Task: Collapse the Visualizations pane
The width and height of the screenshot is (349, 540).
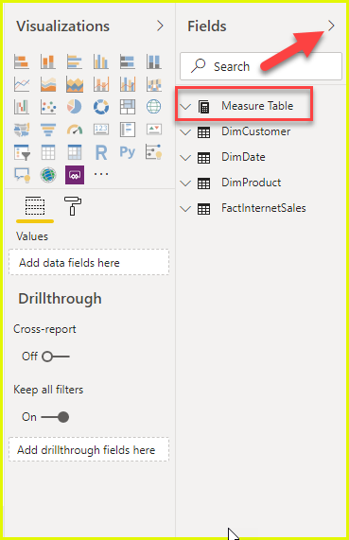Action: point(160,26)
